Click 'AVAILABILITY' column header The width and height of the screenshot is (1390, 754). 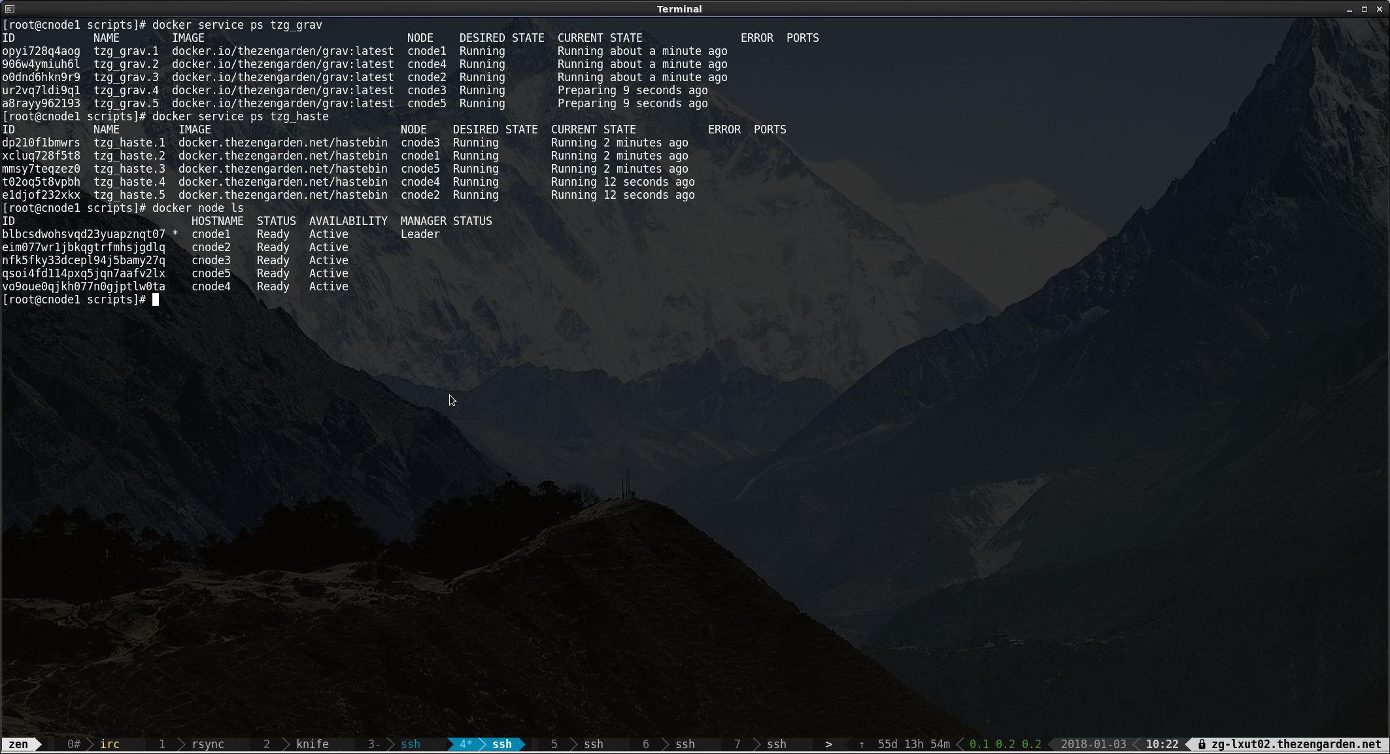348,221
